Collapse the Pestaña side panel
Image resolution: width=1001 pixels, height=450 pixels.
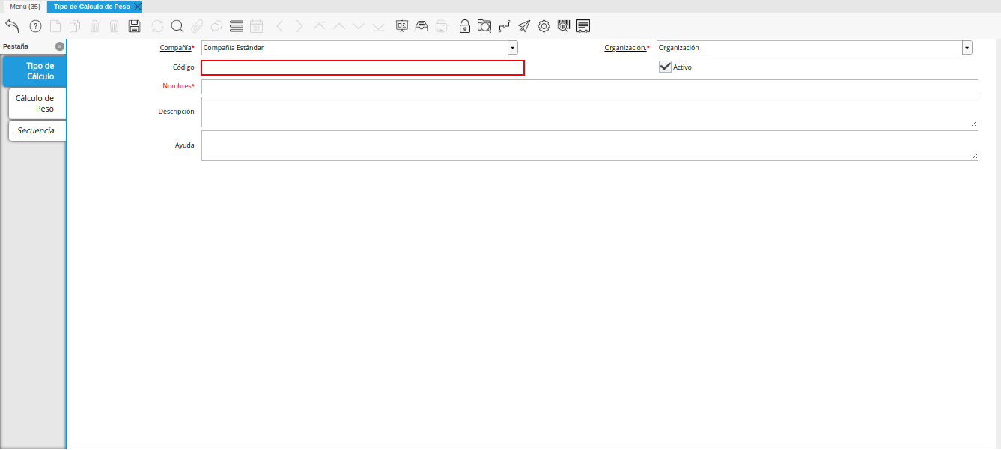pyautogui.click(x=60, y=46)
